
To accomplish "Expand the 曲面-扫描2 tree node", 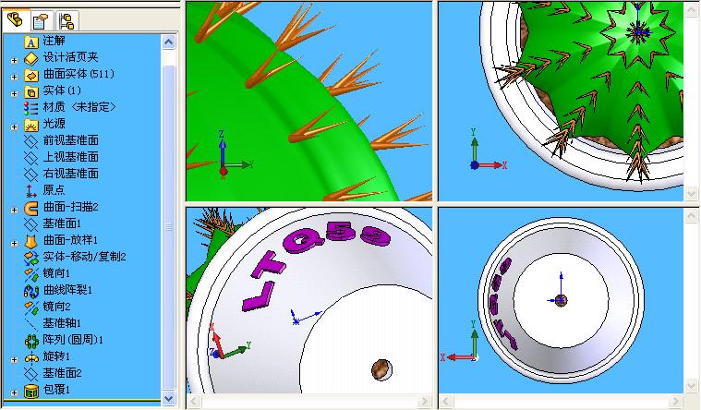I will click(x=14, y=210).
